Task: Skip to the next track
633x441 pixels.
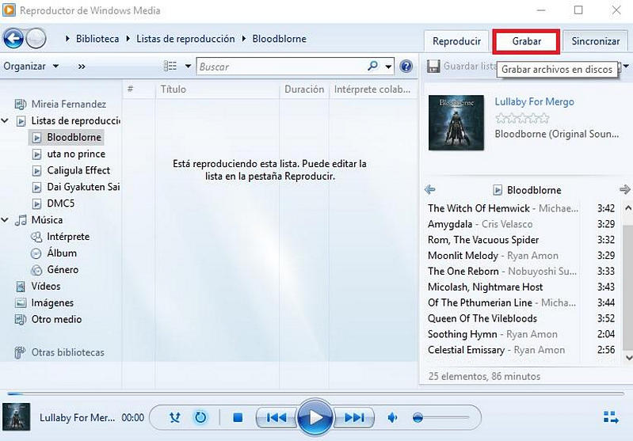Action: click(353, 417)
